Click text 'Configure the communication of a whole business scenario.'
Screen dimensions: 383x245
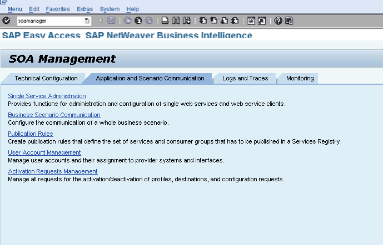(x=88, y=122)
